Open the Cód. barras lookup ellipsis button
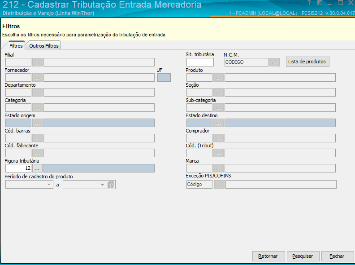Screen dimensions: 355x265 coord(37,138)
